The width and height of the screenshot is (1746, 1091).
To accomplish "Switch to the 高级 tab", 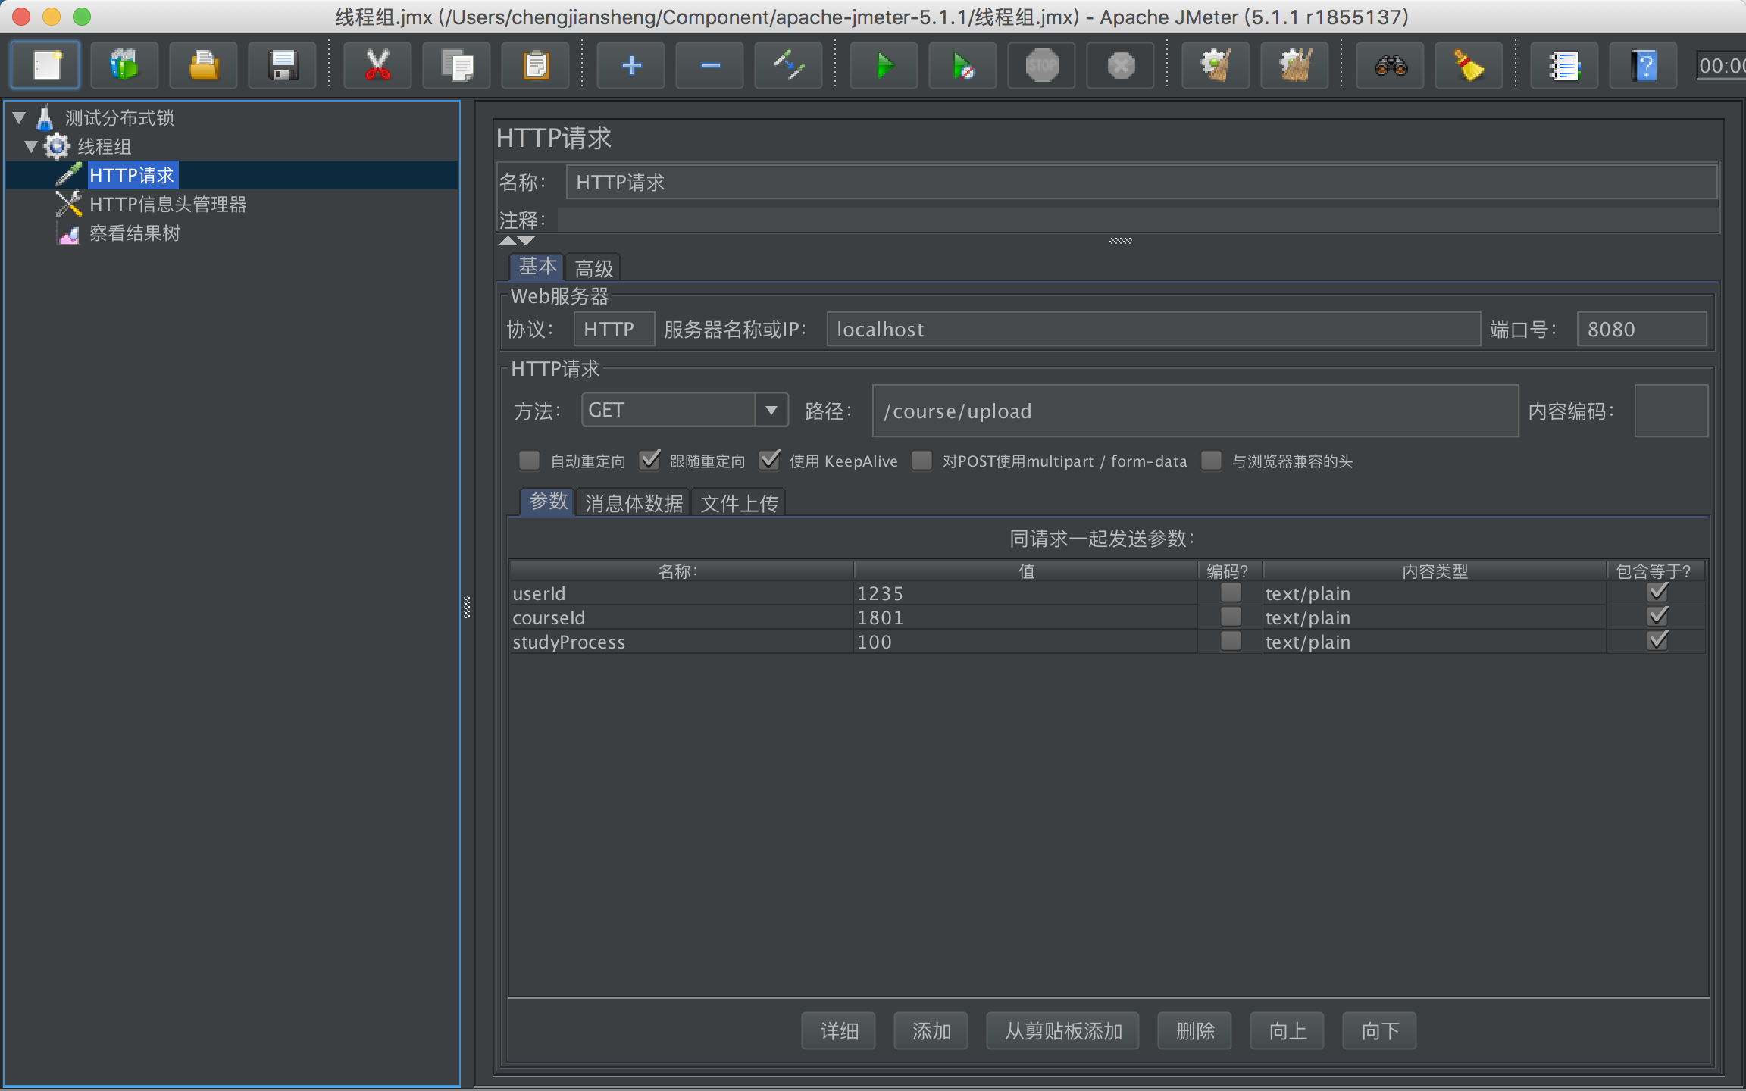I will [593, 268].
